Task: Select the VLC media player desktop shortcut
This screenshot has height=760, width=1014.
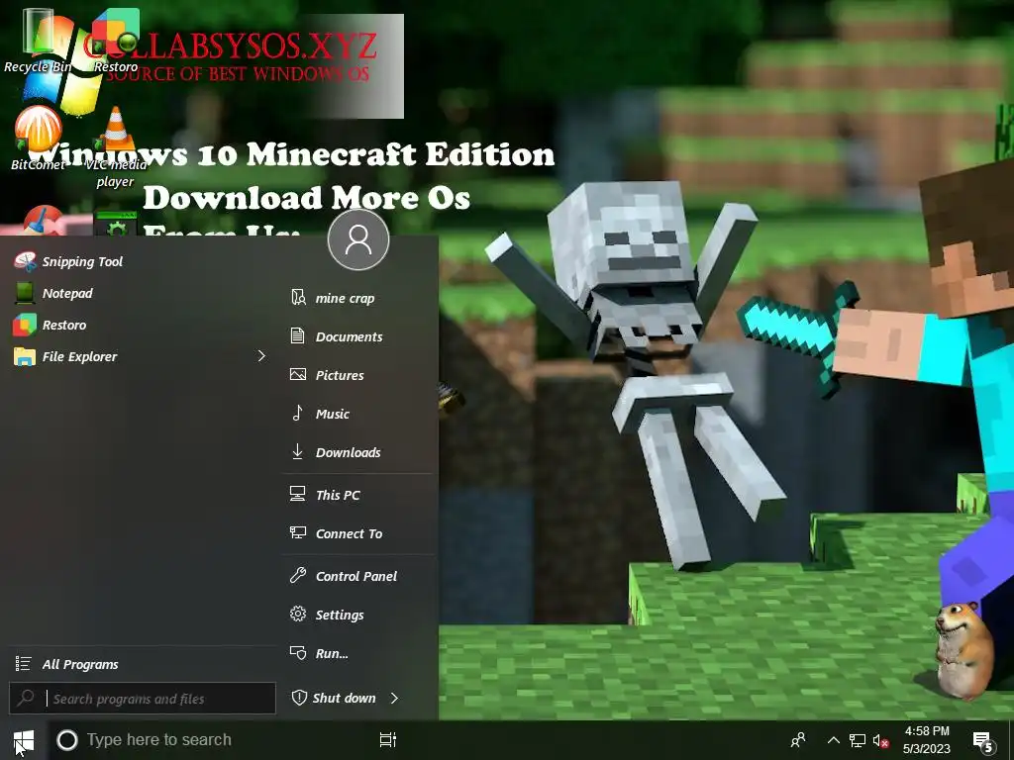Action: (x=115, y=147)
